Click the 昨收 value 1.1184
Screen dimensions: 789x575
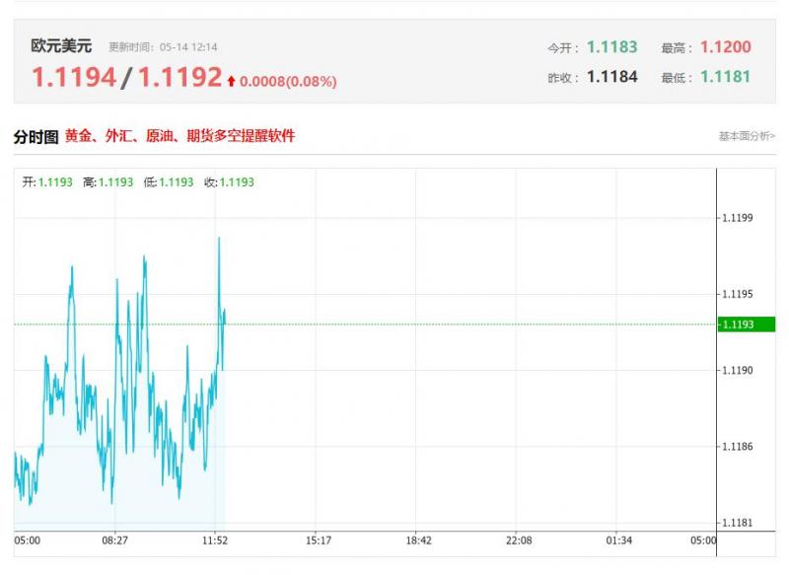point(611,77)
